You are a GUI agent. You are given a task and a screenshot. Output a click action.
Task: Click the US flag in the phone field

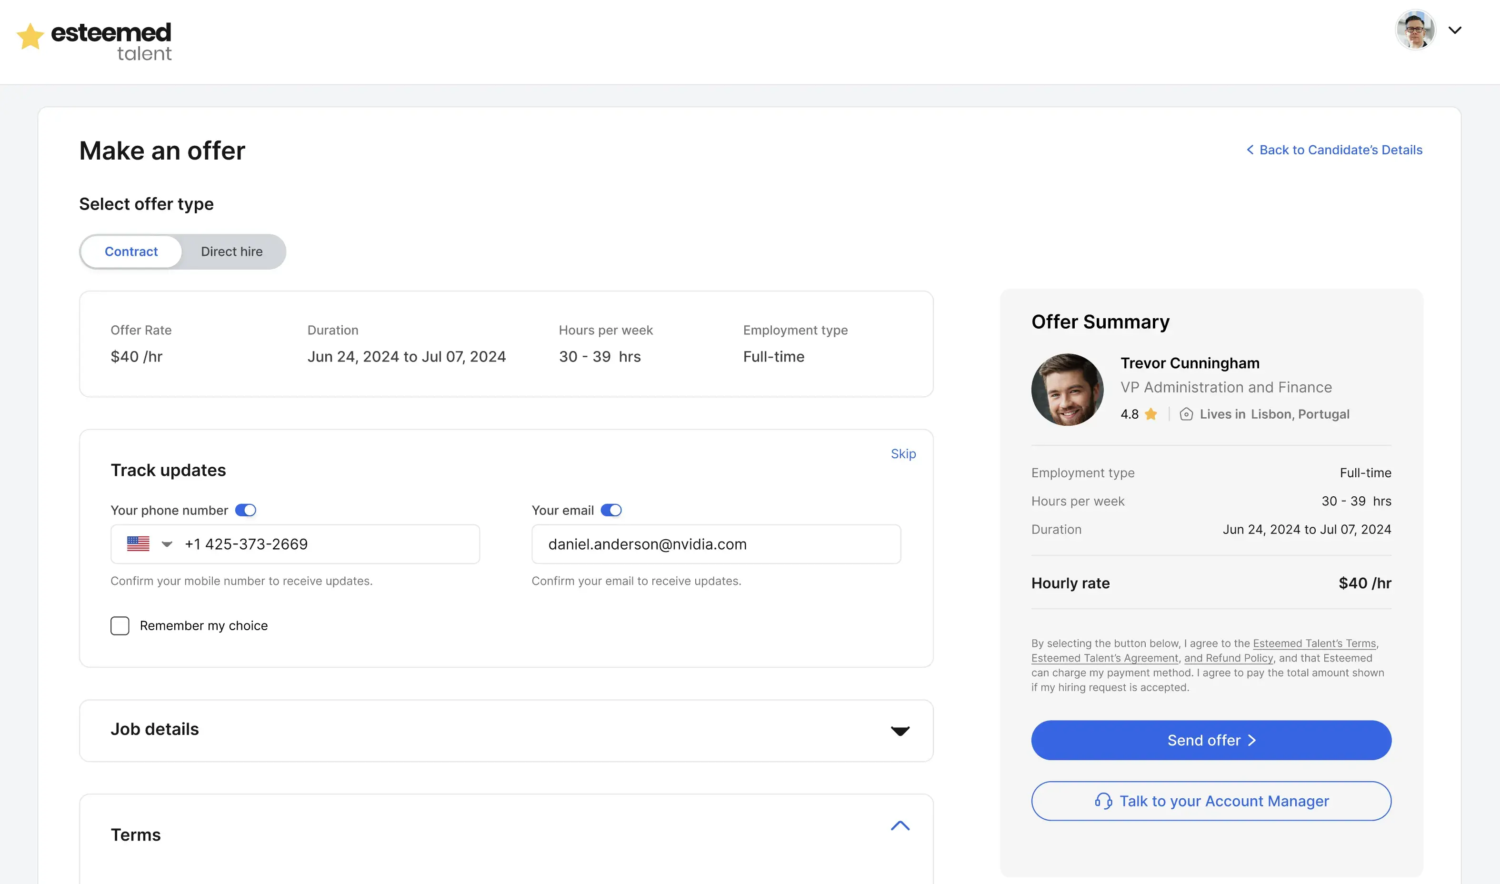coord(138,543)
